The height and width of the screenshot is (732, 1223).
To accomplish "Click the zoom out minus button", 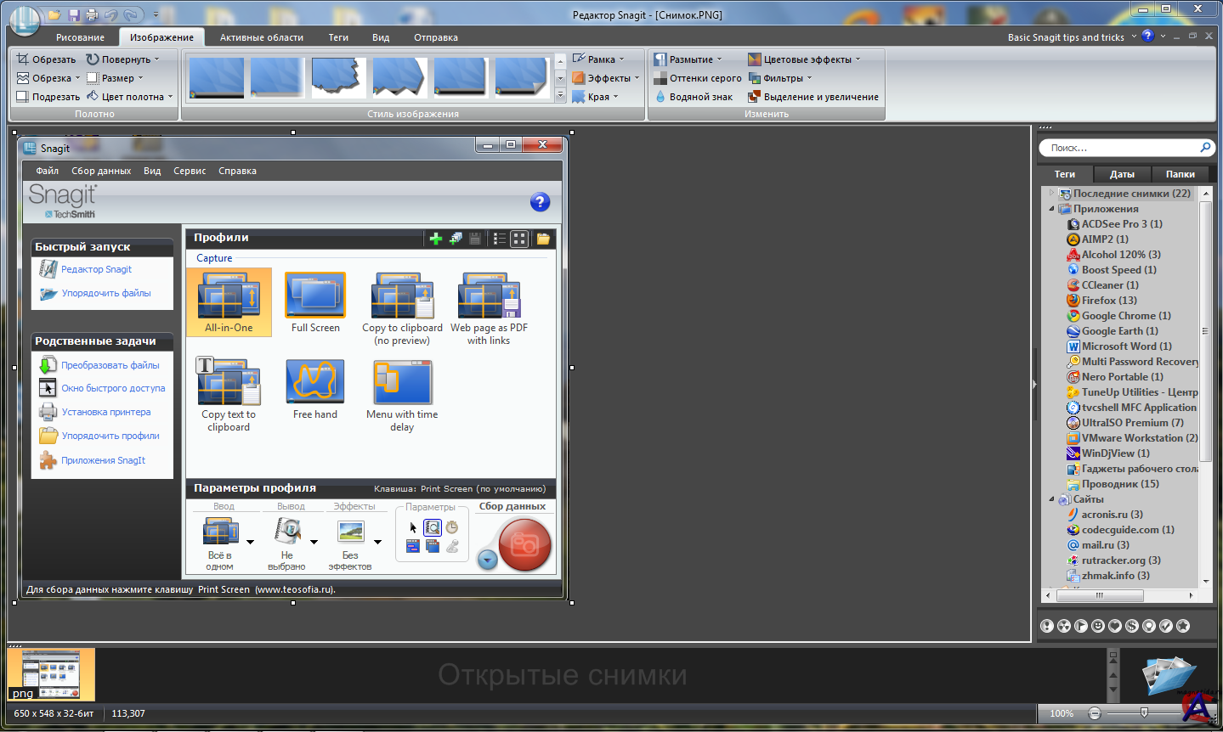I will pyautogui.click(x=1095, y=713).
